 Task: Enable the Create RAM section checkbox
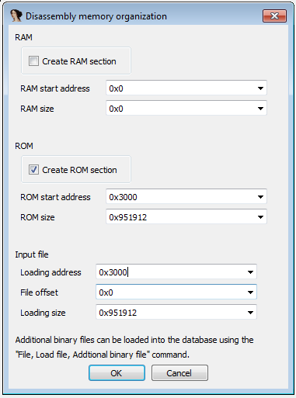point(33,61)
